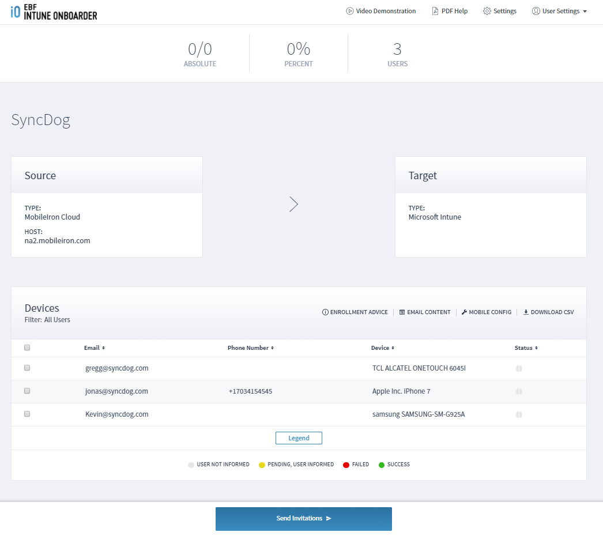Click the Enrollment Advice info icon
The width and height of the screenshot is (603, 536).
[x=325, y=312]
